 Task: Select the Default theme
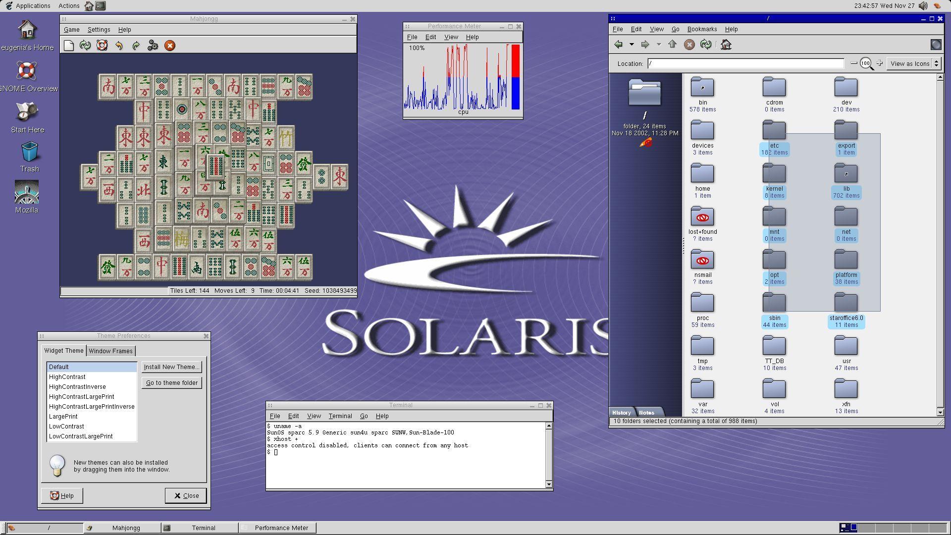pyautogui.click(x=92, y=367)
